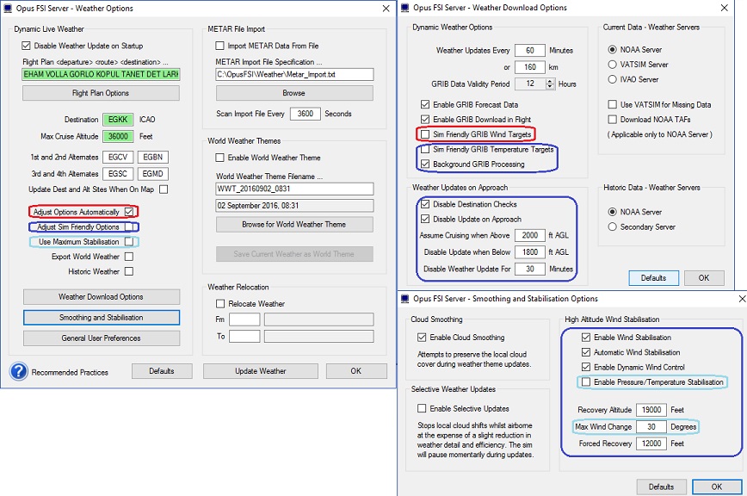The image size is (747, 496).
Task: Uncheck Adjust Options Automatically
Action: point(129,212)
